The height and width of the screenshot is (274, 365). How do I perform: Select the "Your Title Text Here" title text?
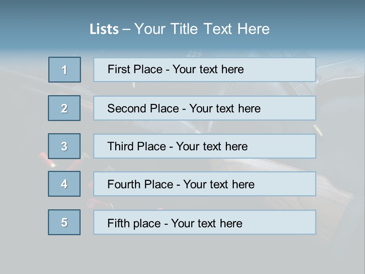202,29
